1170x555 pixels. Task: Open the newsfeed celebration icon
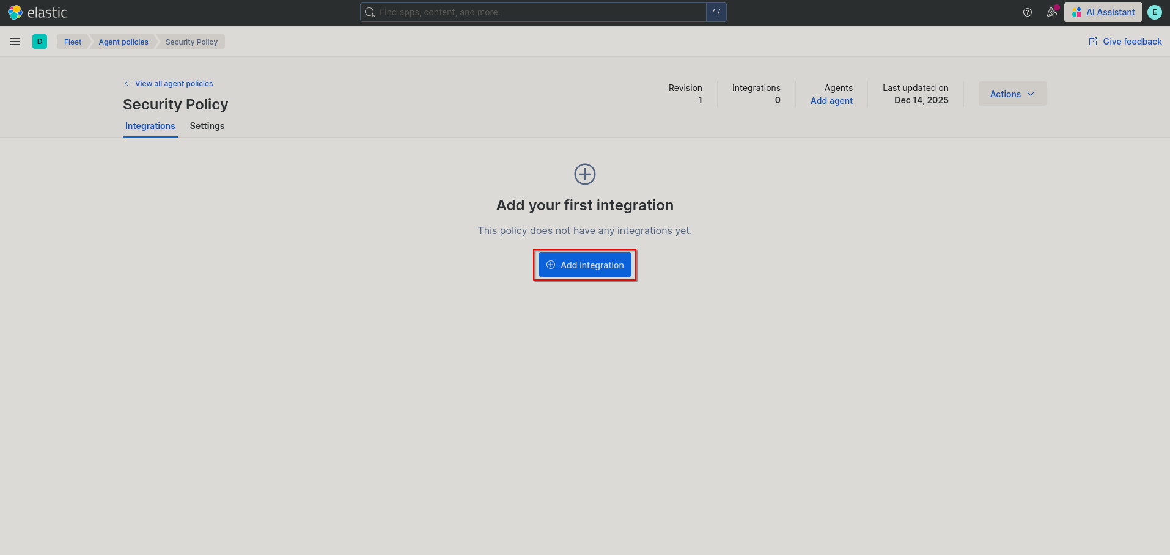click(1052, 12)
